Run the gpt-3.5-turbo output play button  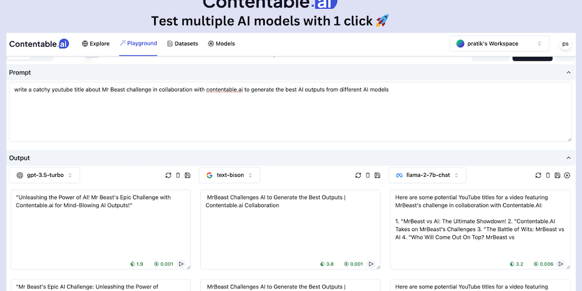click(x=181, y=264)
